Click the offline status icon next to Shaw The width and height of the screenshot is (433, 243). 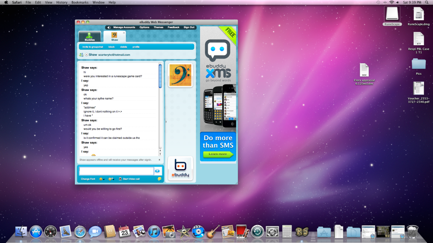pos(86,54)
